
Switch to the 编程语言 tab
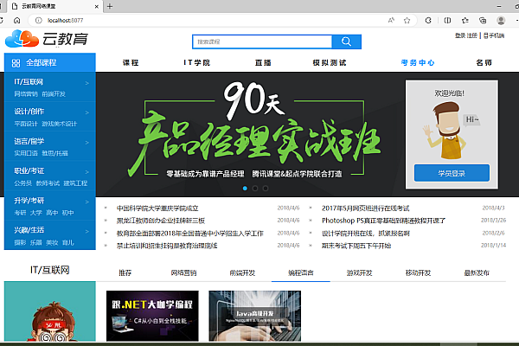[x=301, y=272]
